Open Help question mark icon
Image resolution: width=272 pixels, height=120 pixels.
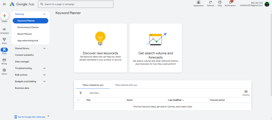pyautogui.click(x=220, y=2)
